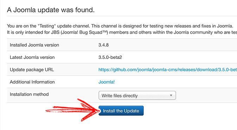Click the Install the Update button

click(121, 111)
